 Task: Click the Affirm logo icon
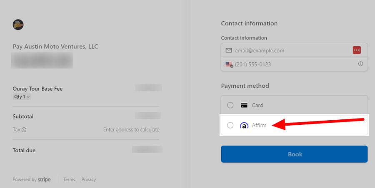[x=244, y=126]
